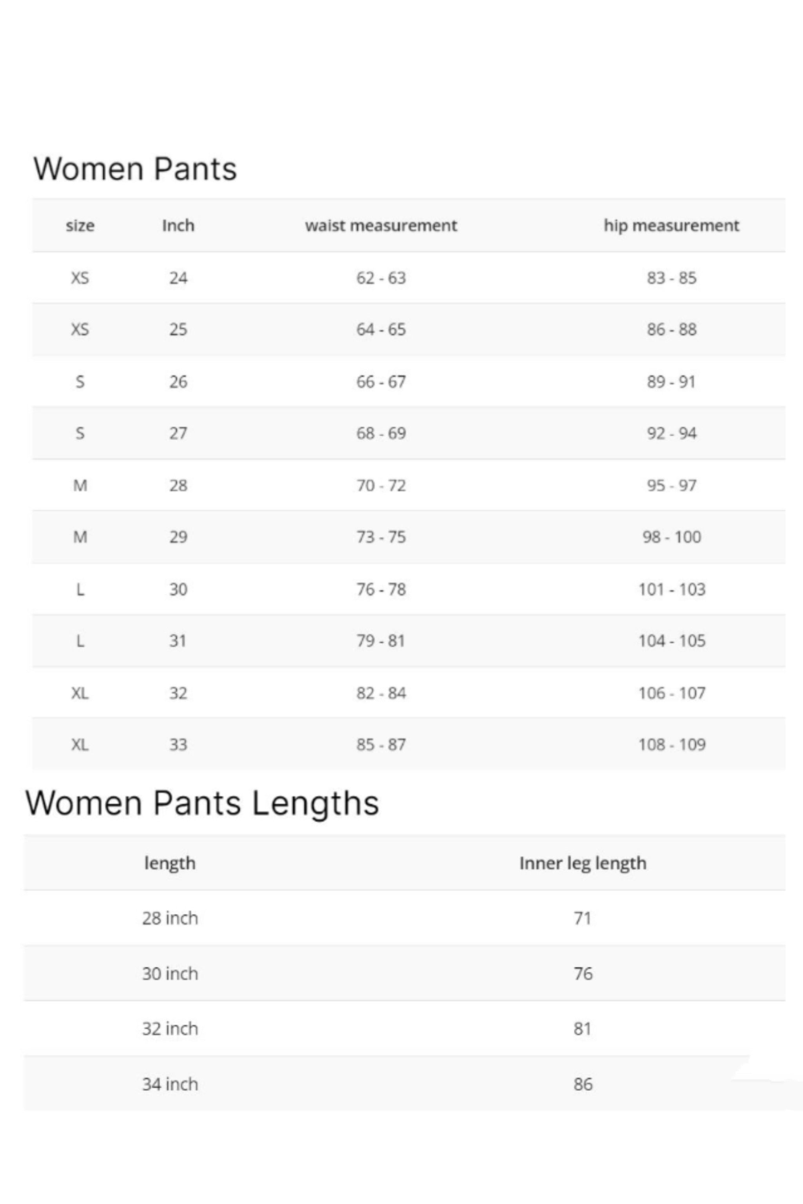Click the "Women Pants" heading
The height and width of the screenshot is (1204, 803).
[x=135, y=169]
